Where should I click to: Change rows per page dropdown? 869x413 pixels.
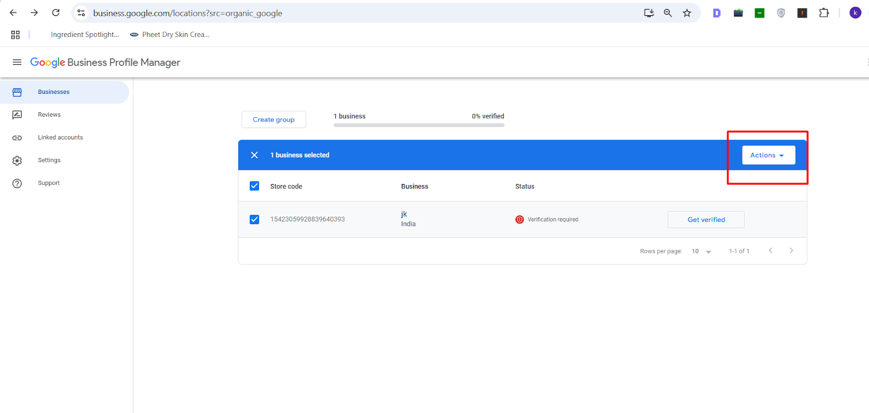[701, 251]
